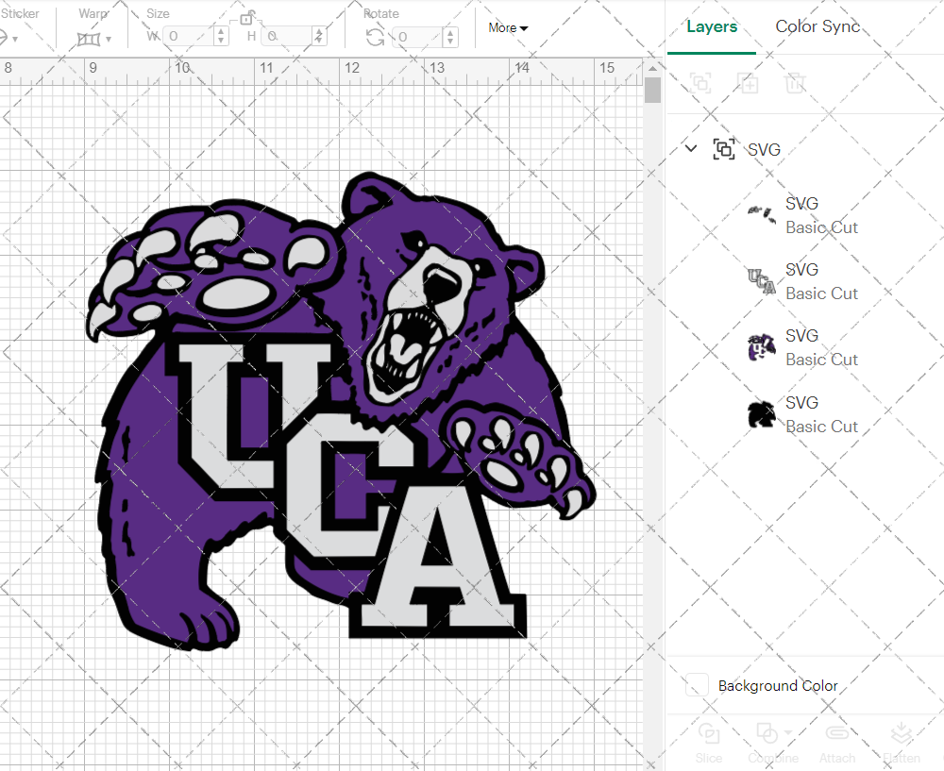Select the Slice tool

pyautogui.click(x=709, y=742)
